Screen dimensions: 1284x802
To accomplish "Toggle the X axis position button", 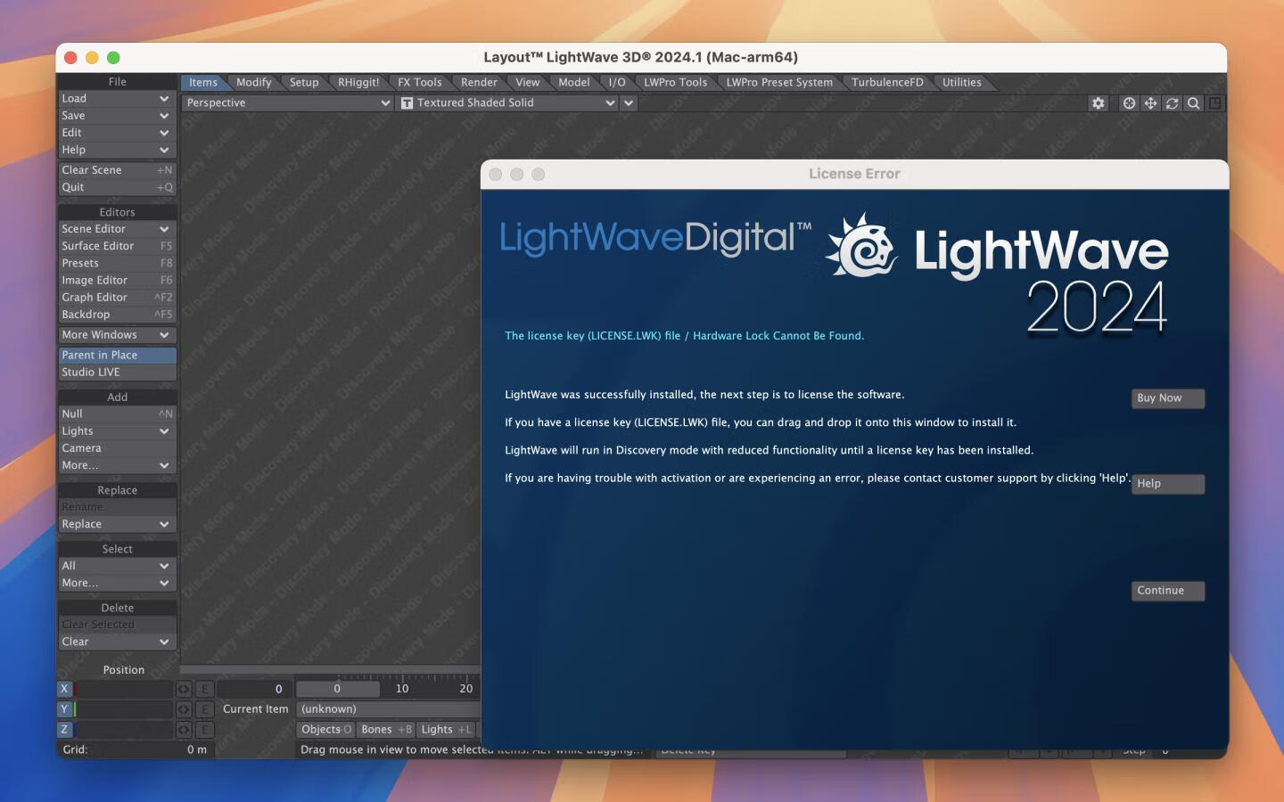I will pyautogui.click(x=64, y=689).
